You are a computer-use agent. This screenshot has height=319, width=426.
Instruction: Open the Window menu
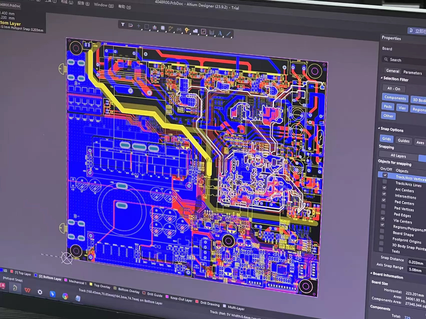point(104,5)
